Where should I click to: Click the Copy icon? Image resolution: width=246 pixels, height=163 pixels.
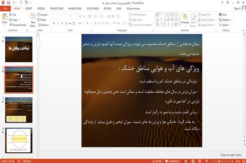point(10,20)
